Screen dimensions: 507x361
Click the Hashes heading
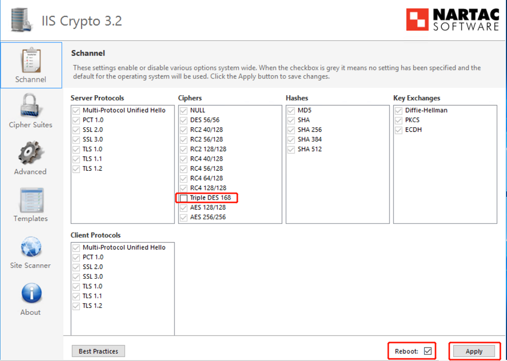click(297, 98)
